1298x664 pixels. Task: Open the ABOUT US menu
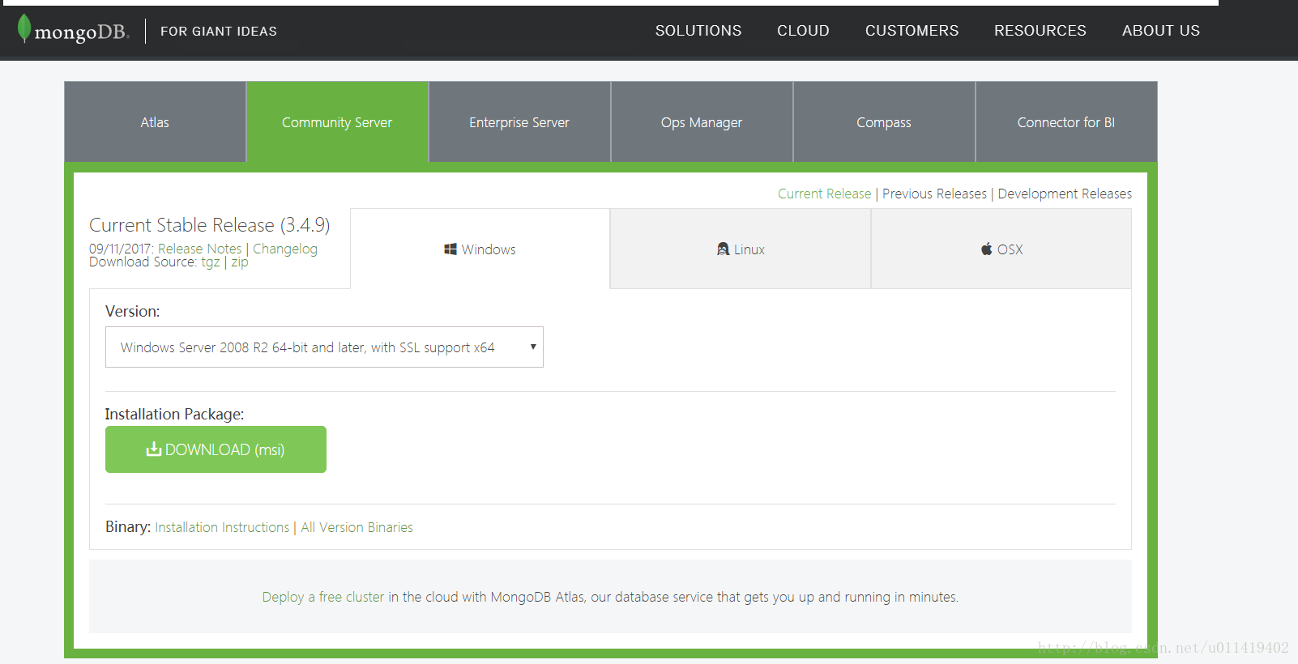(1160, 31)
